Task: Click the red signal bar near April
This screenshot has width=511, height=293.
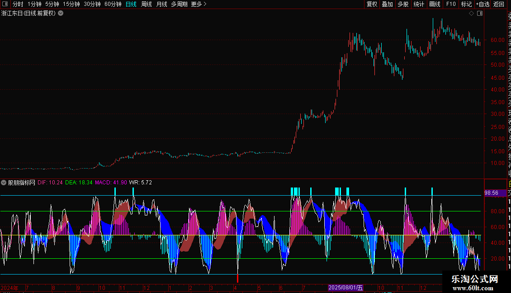Action: pos(237,279)
